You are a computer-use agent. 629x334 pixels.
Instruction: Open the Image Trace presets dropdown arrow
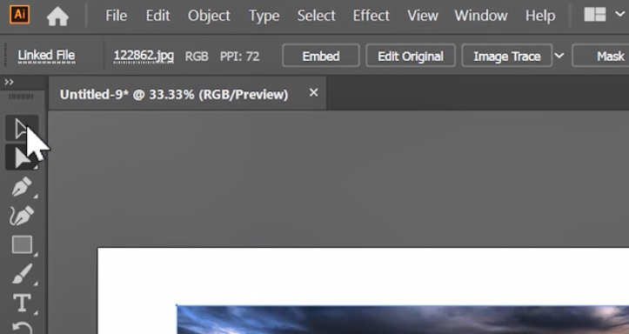(559, 56)
